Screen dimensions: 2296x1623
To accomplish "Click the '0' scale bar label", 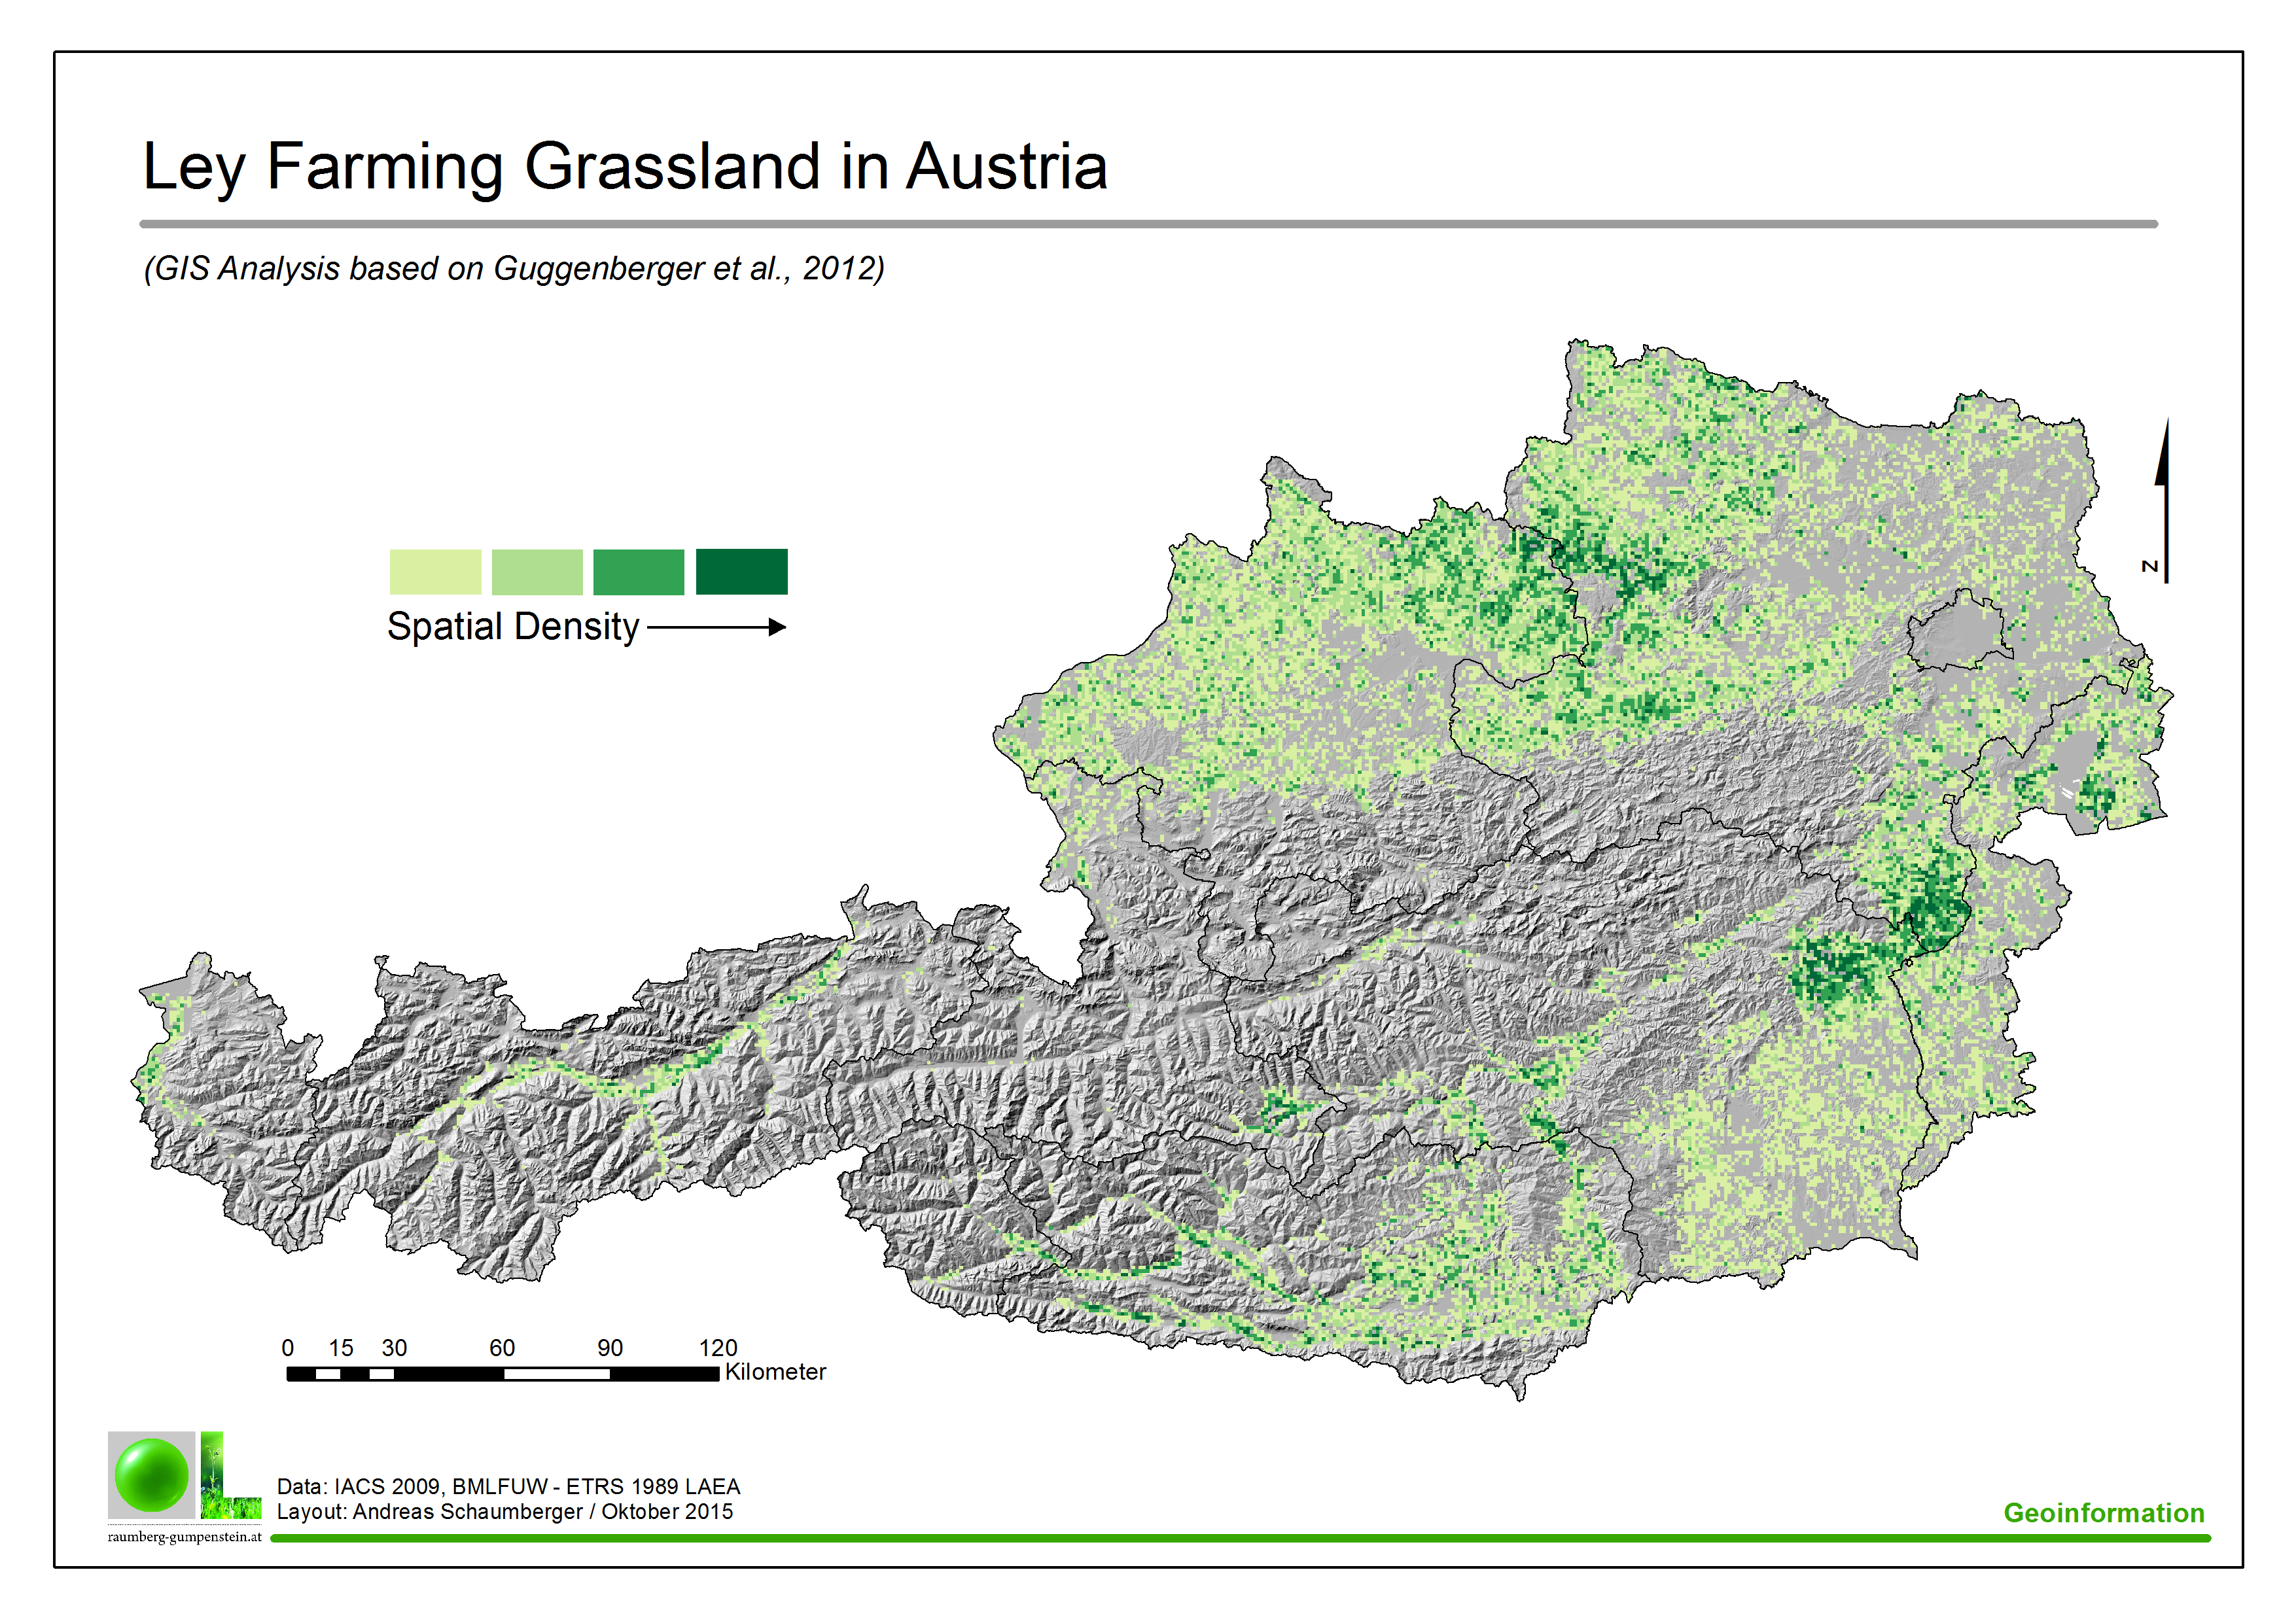I will click(x=288, y=1348).
